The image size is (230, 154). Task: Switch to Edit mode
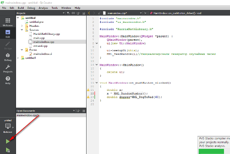[x=8, y=34]
